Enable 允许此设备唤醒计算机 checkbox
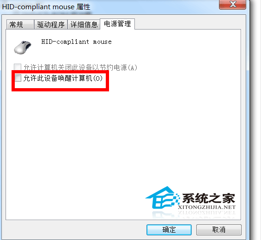The width and height of the screenshot is (261, 240). pyautogui.click(x=18, y=78)
